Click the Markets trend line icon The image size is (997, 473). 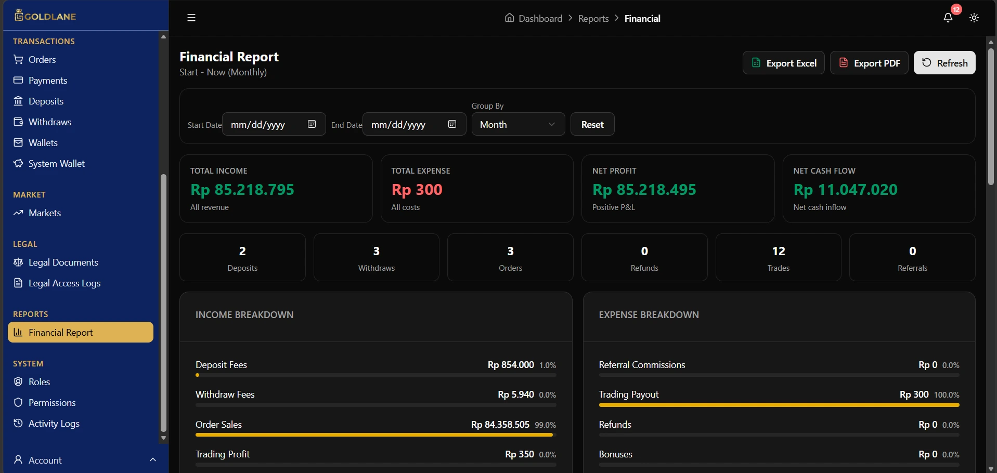(x=18, y=213)
